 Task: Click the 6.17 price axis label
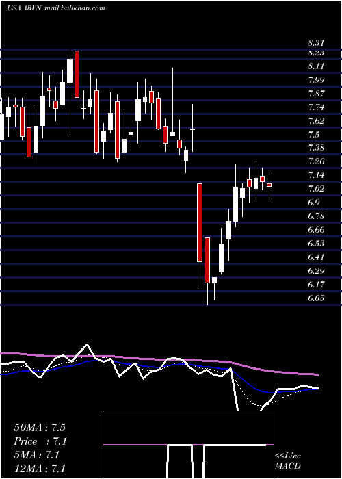316,285
